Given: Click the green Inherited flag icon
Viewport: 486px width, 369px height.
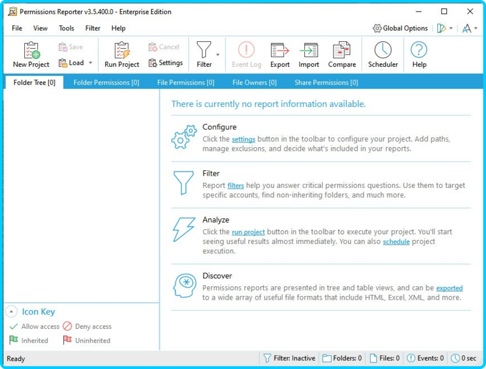Looking at the screenshot, I should tap(13, 340).
